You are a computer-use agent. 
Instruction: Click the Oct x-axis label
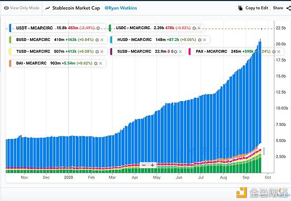pyautogui.click(x=268, y=177)
